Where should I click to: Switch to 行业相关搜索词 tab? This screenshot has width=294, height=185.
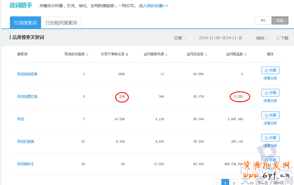tap(61, 22)
